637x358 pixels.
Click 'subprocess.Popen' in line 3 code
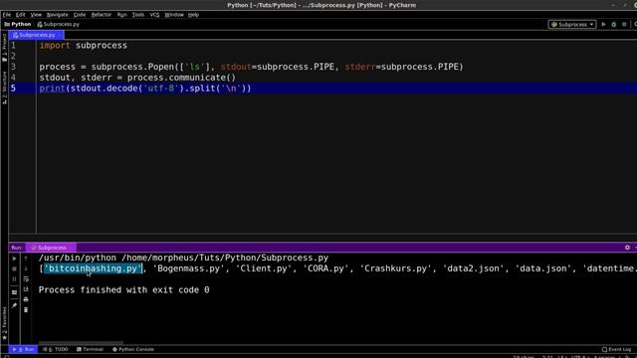coord(132,67)
